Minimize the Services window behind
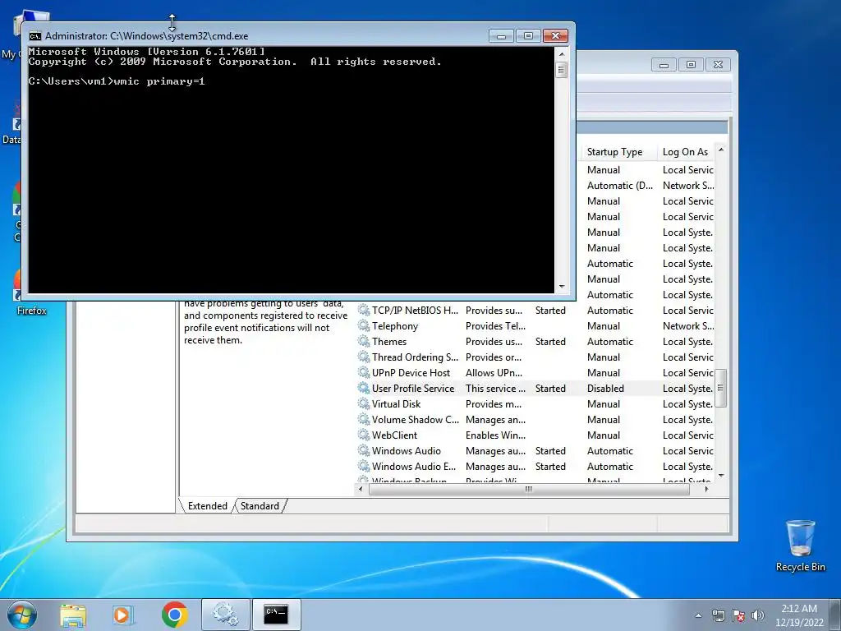Screen dimensions: 841x631 pyautogui.click(x=664, y=65)
